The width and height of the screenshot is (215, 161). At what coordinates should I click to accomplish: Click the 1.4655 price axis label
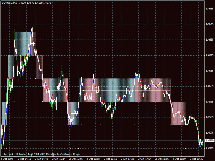pos(209,9)
